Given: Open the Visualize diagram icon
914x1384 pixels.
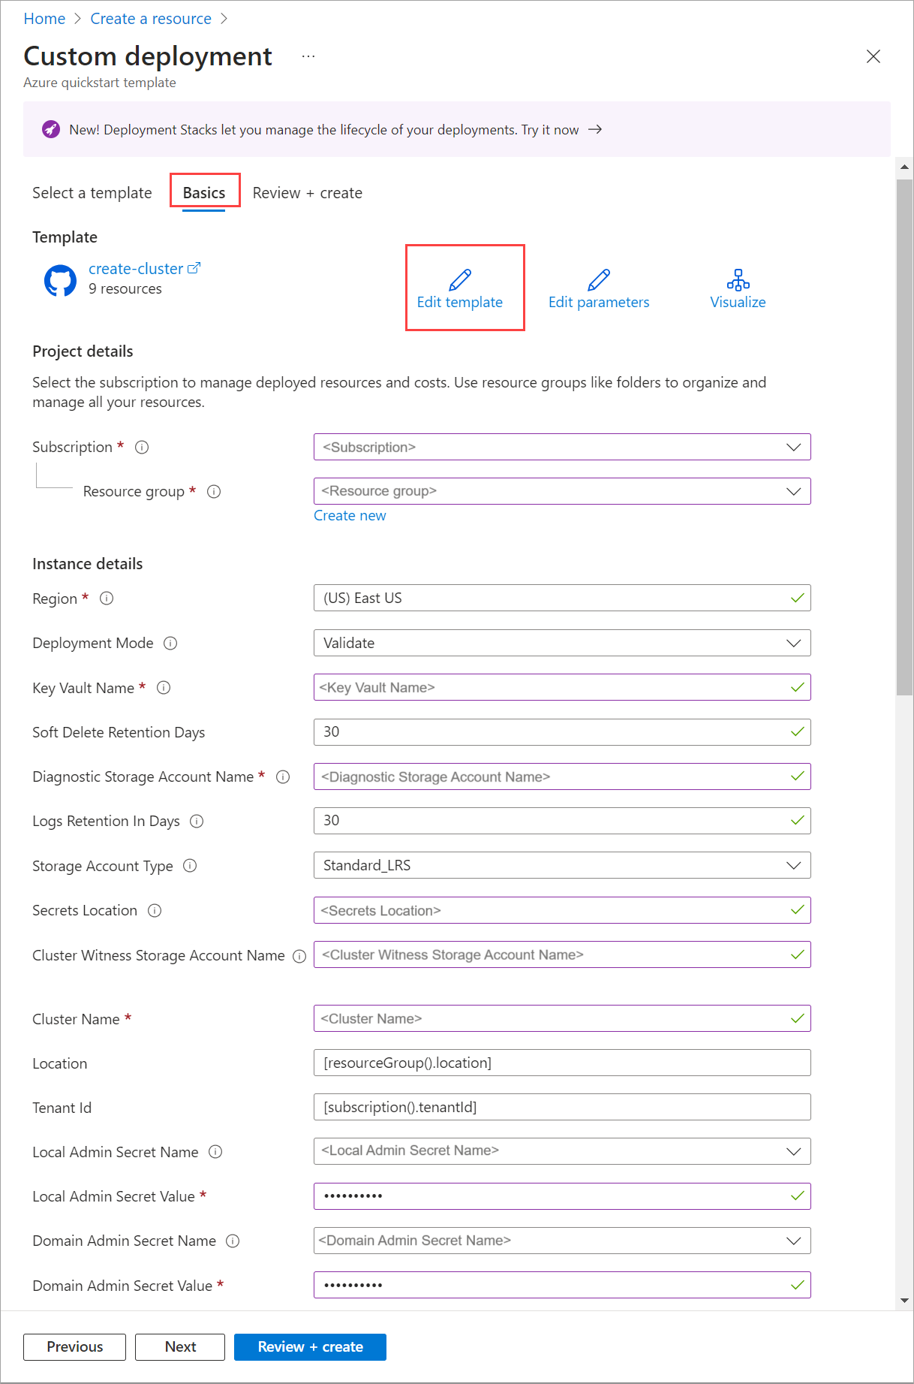Looking at the screenshot, I should 738,280.
